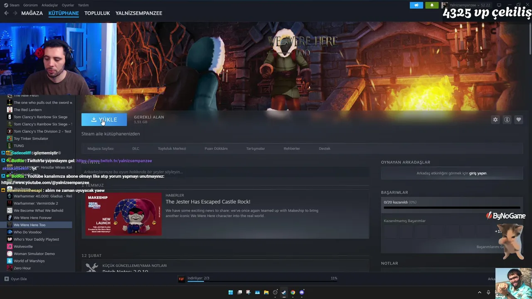Open the Windows Start menu

tap(231, 292)
